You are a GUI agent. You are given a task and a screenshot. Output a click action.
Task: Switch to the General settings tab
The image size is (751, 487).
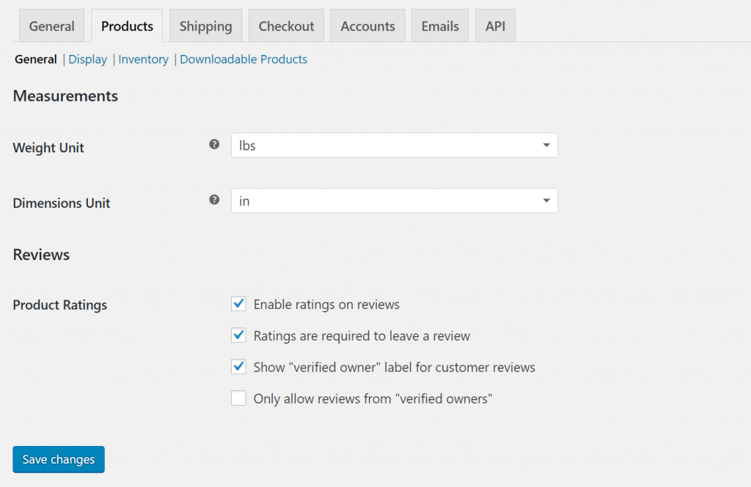point(51,26)
